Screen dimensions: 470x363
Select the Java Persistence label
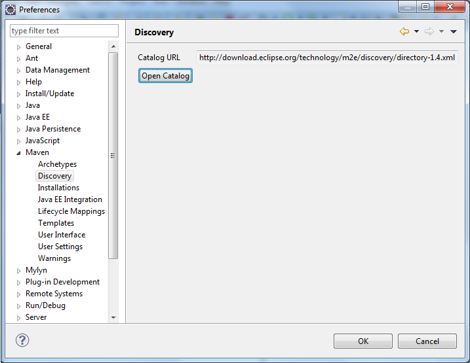53,129
